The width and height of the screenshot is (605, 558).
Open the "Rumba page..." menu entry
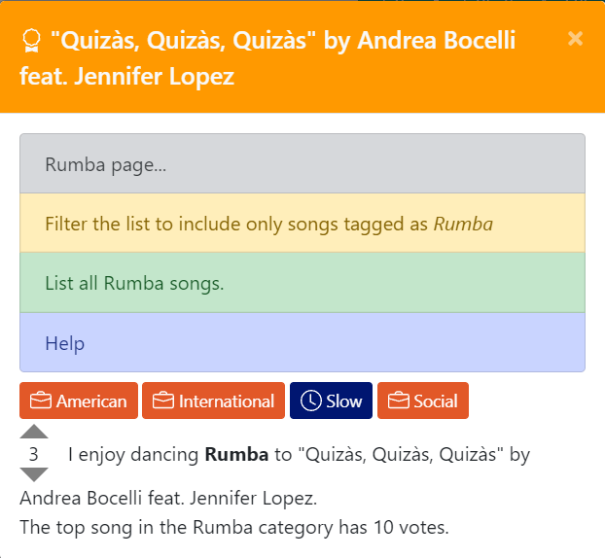point(302,164)
